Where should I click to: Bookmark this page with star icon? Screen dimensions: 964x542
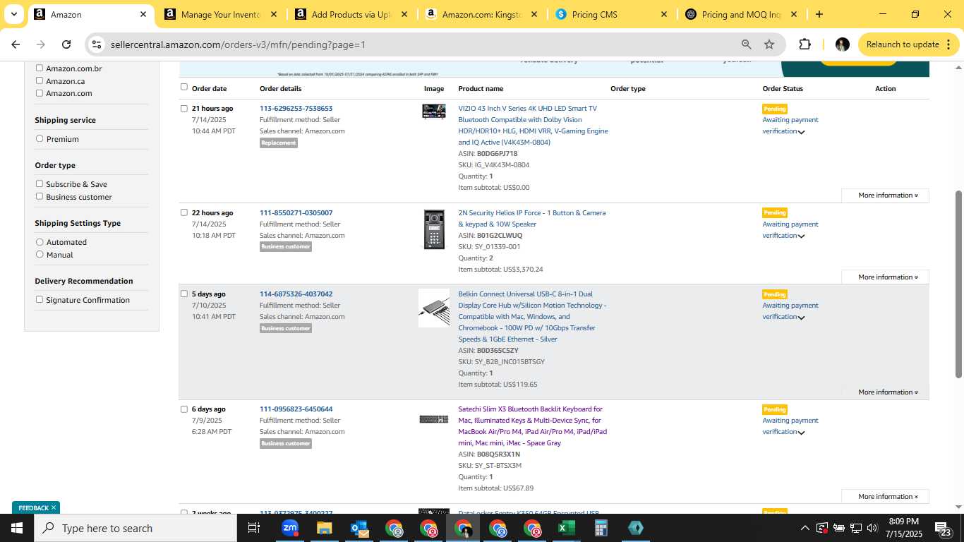(x=769, y=44)
